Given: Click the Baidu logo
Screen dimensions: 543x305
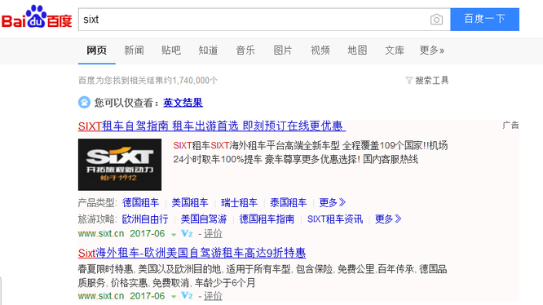Looking at the screenshot, I should [37, 17].
